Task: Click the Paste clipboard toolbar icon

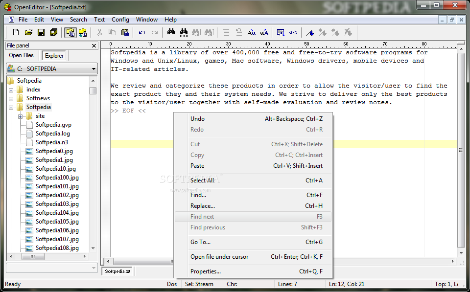Action: pos(125,32)
